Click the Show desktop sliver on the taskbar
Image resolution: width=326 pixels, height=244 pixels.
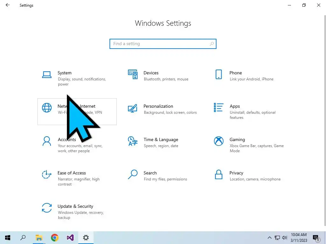tap(325, 238)
